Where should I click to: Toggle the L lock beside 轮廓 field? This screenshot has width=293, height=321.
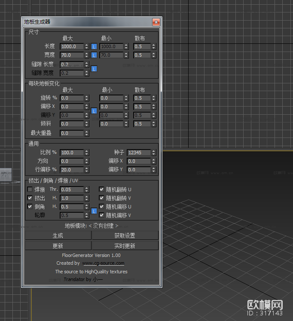(x=94, y=211)
